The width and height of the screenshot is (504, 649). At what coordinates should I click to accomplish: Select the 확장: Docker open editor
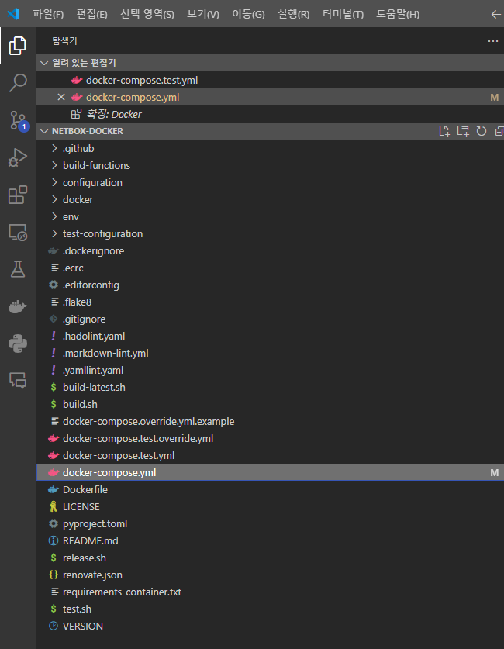270,114
